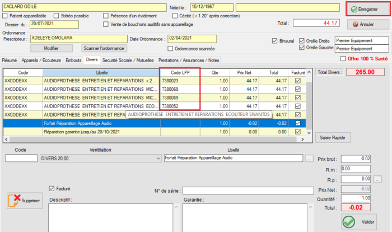Click the Enregistrer button
The image size is (392, 232).
coord(368,10)
